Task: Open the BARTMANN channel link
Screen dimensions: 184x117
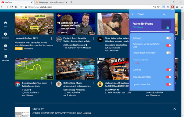Action: (x=110, y=90)
